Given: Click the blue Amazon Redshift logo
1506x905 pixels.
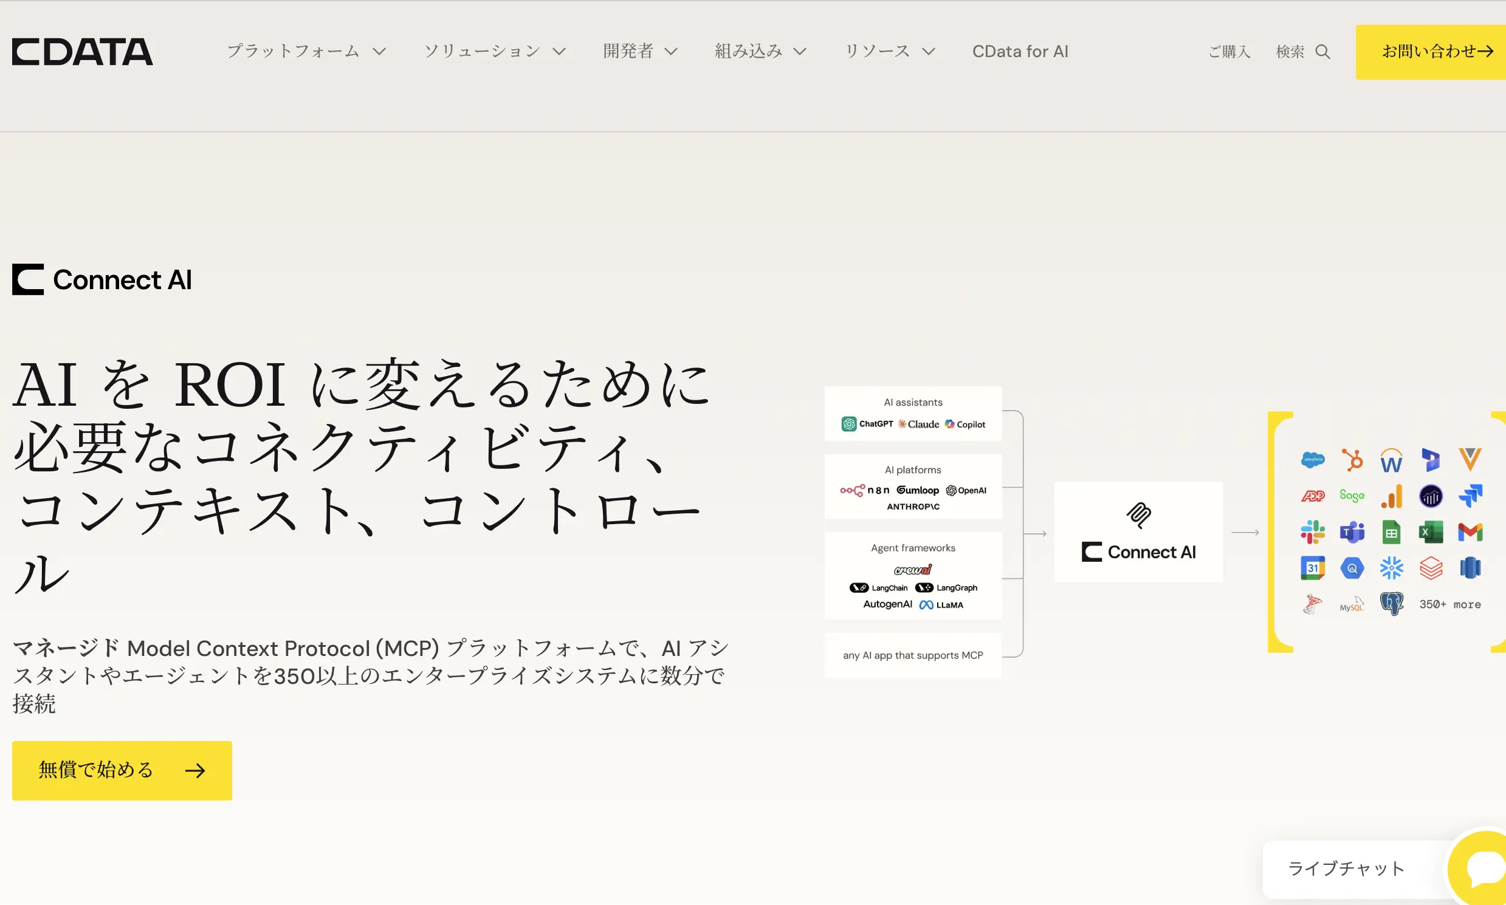Looking at the screenshot, I should pos(1470,568).
